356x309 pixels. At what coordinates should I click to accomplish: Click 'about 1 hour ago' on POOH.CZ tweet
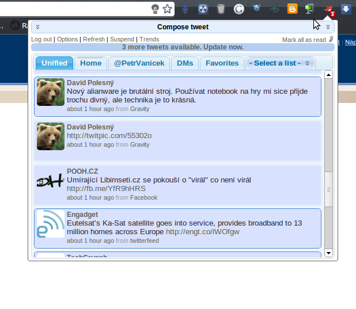[90, 197]
